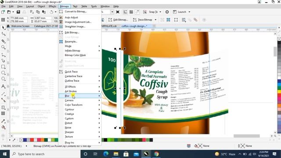Viewport: 281px width, 158px height.
Task: Open Image Adjustment Lab
Action: tap(80, 22)
